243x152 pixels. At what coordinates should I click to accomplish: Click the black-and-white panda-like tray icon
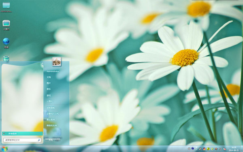click(x=200, y=149)
